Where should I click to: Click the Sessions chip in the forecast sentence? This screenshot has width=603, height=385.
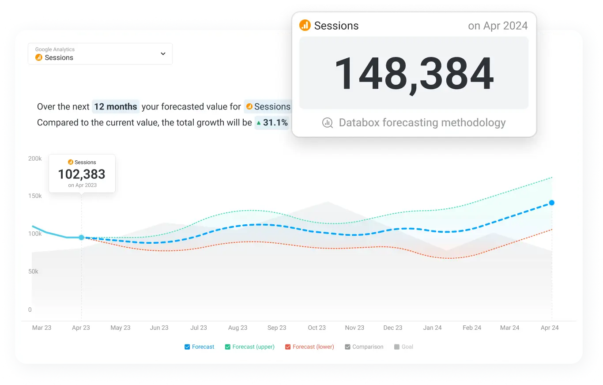click(268, 106)
